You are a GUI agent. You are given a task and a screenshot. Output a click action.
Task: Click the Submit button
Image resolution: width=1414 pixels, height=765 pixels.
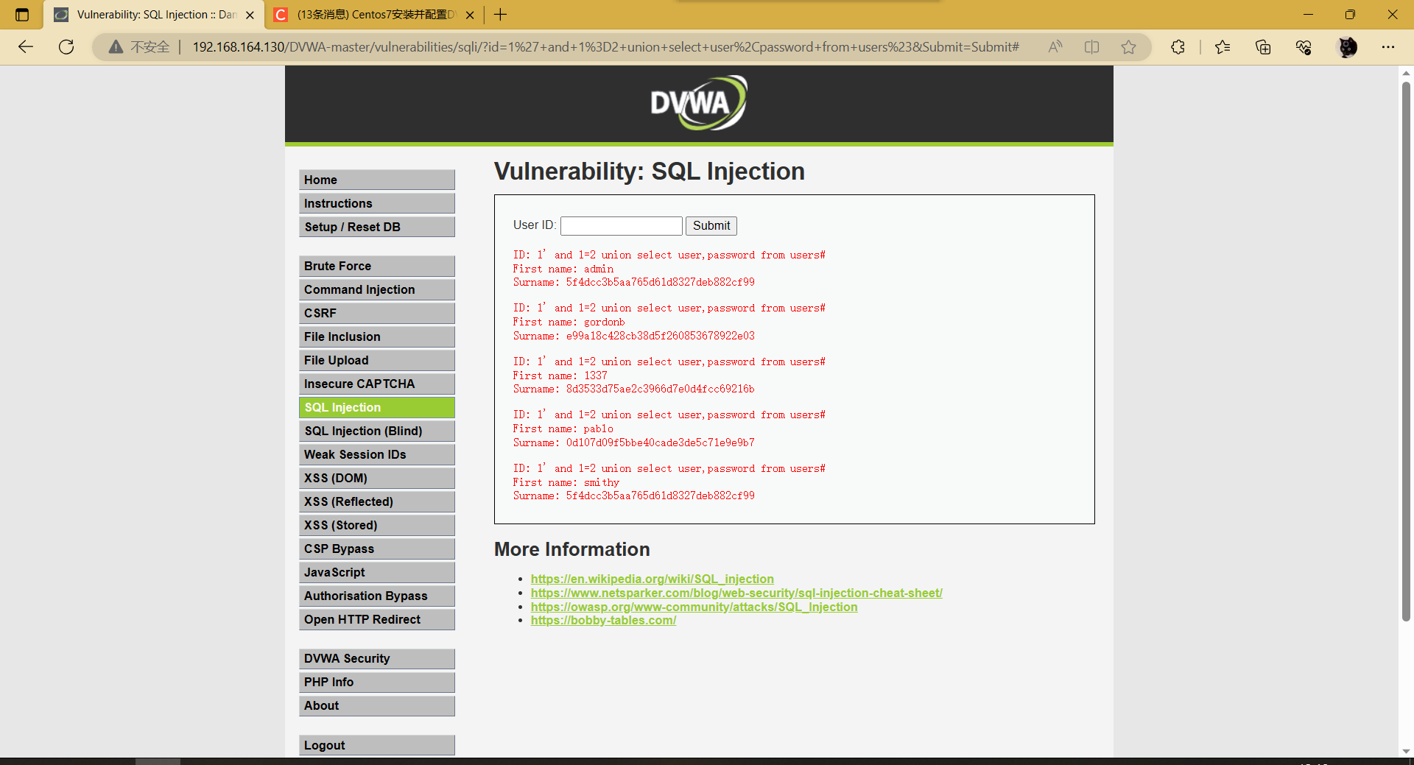click(x=711, y=226)
